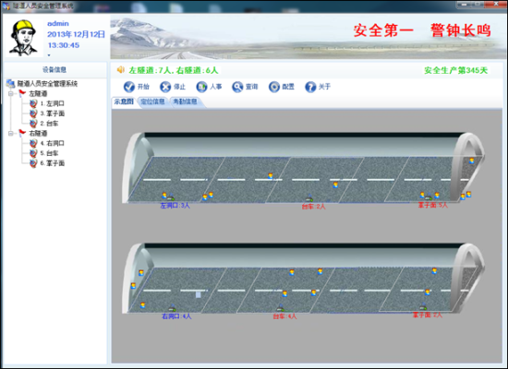Click the 查询 magnifier search icon
This screenshot has height=369, width=508.
tap(237, 87)
